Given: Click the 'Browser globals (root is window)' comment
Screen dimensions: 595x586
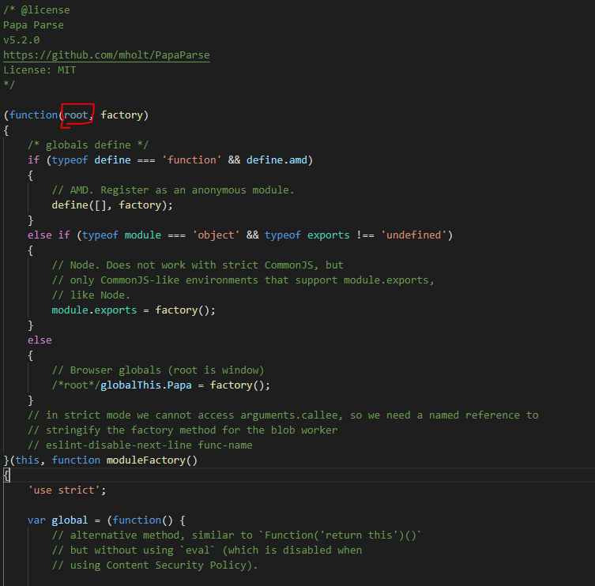Looking at the screenshot, I should pyautogui.click(x=158, y=370).
